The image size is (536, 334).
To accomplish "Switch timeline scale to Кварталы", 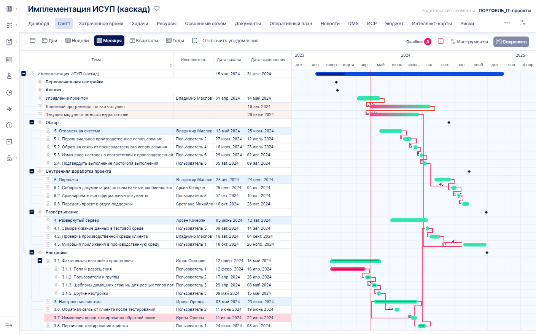I will (144, 41).
